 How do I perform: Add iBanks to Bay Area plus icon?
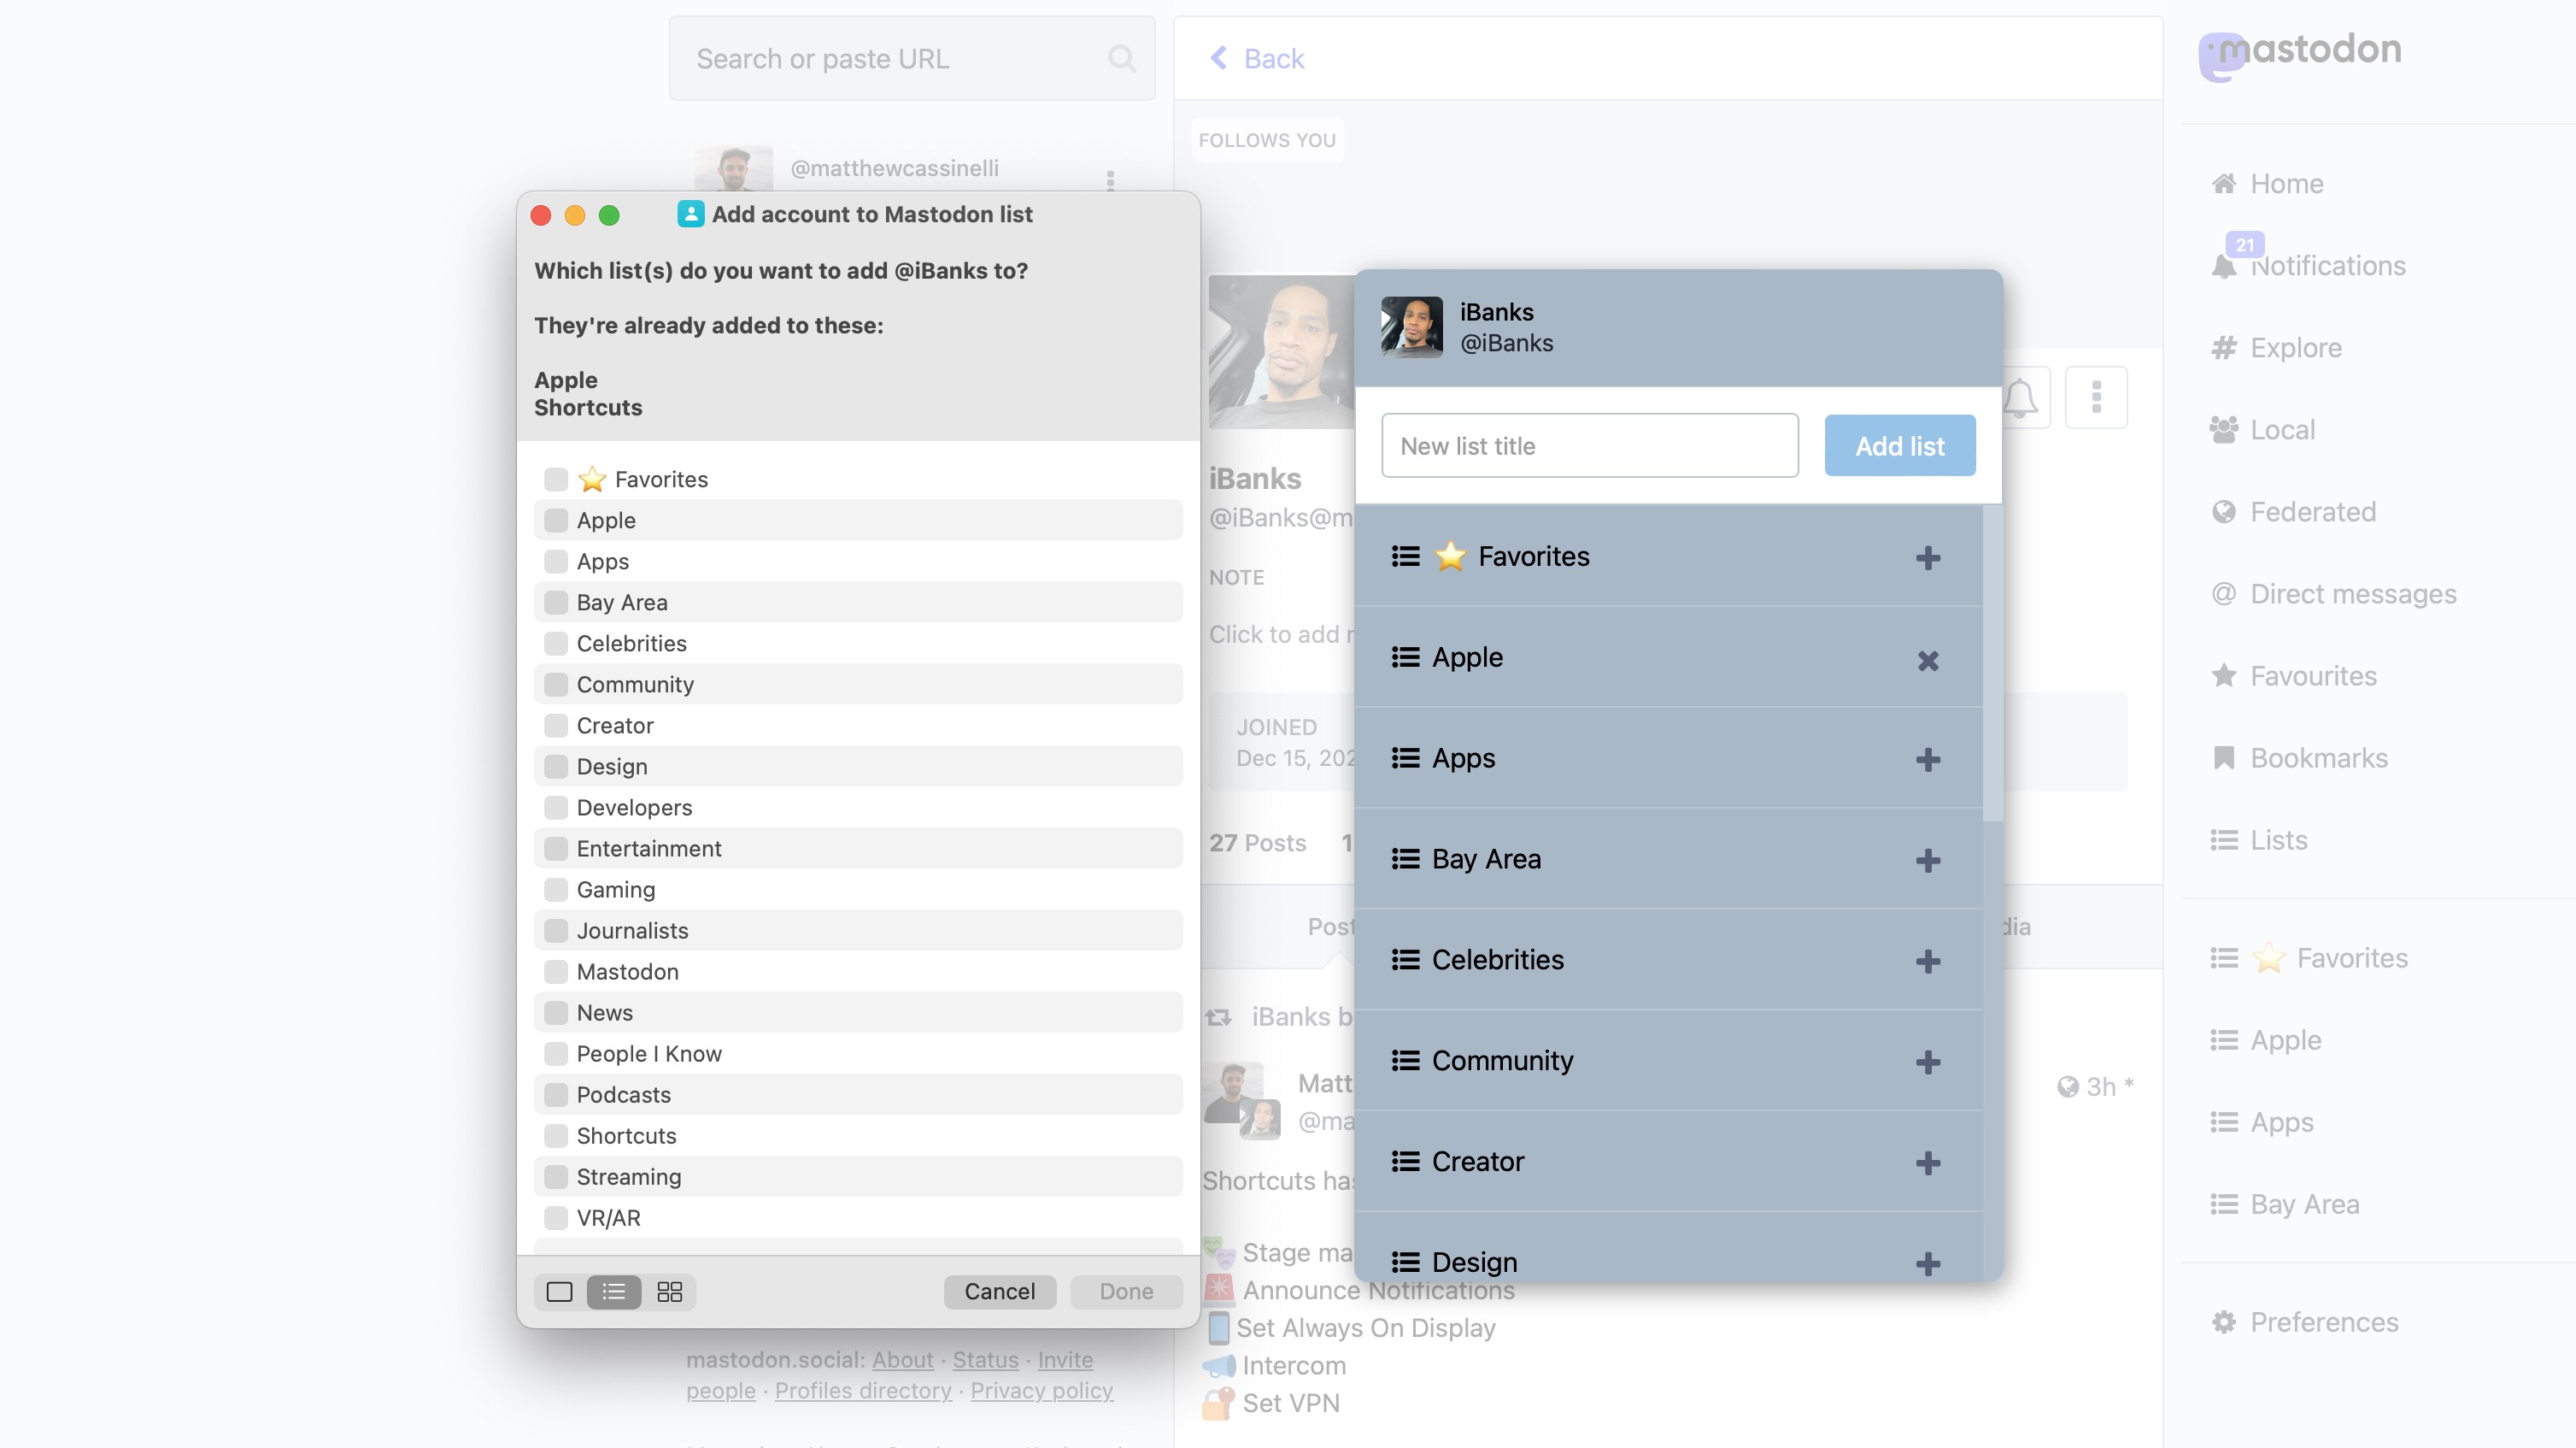coord(1928,861)
